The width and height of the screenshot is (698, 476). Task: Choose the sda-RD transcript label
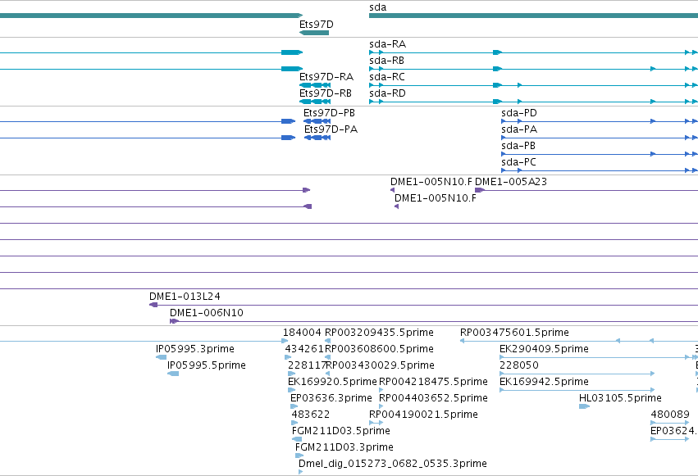(x=387, y=93)
